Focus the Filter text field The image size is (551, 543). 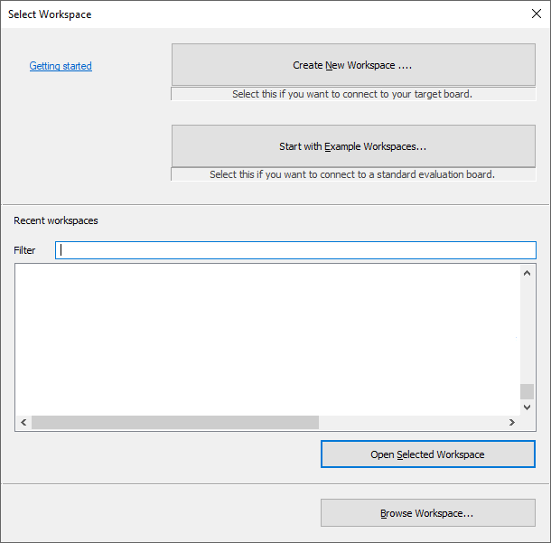[295, 250]
